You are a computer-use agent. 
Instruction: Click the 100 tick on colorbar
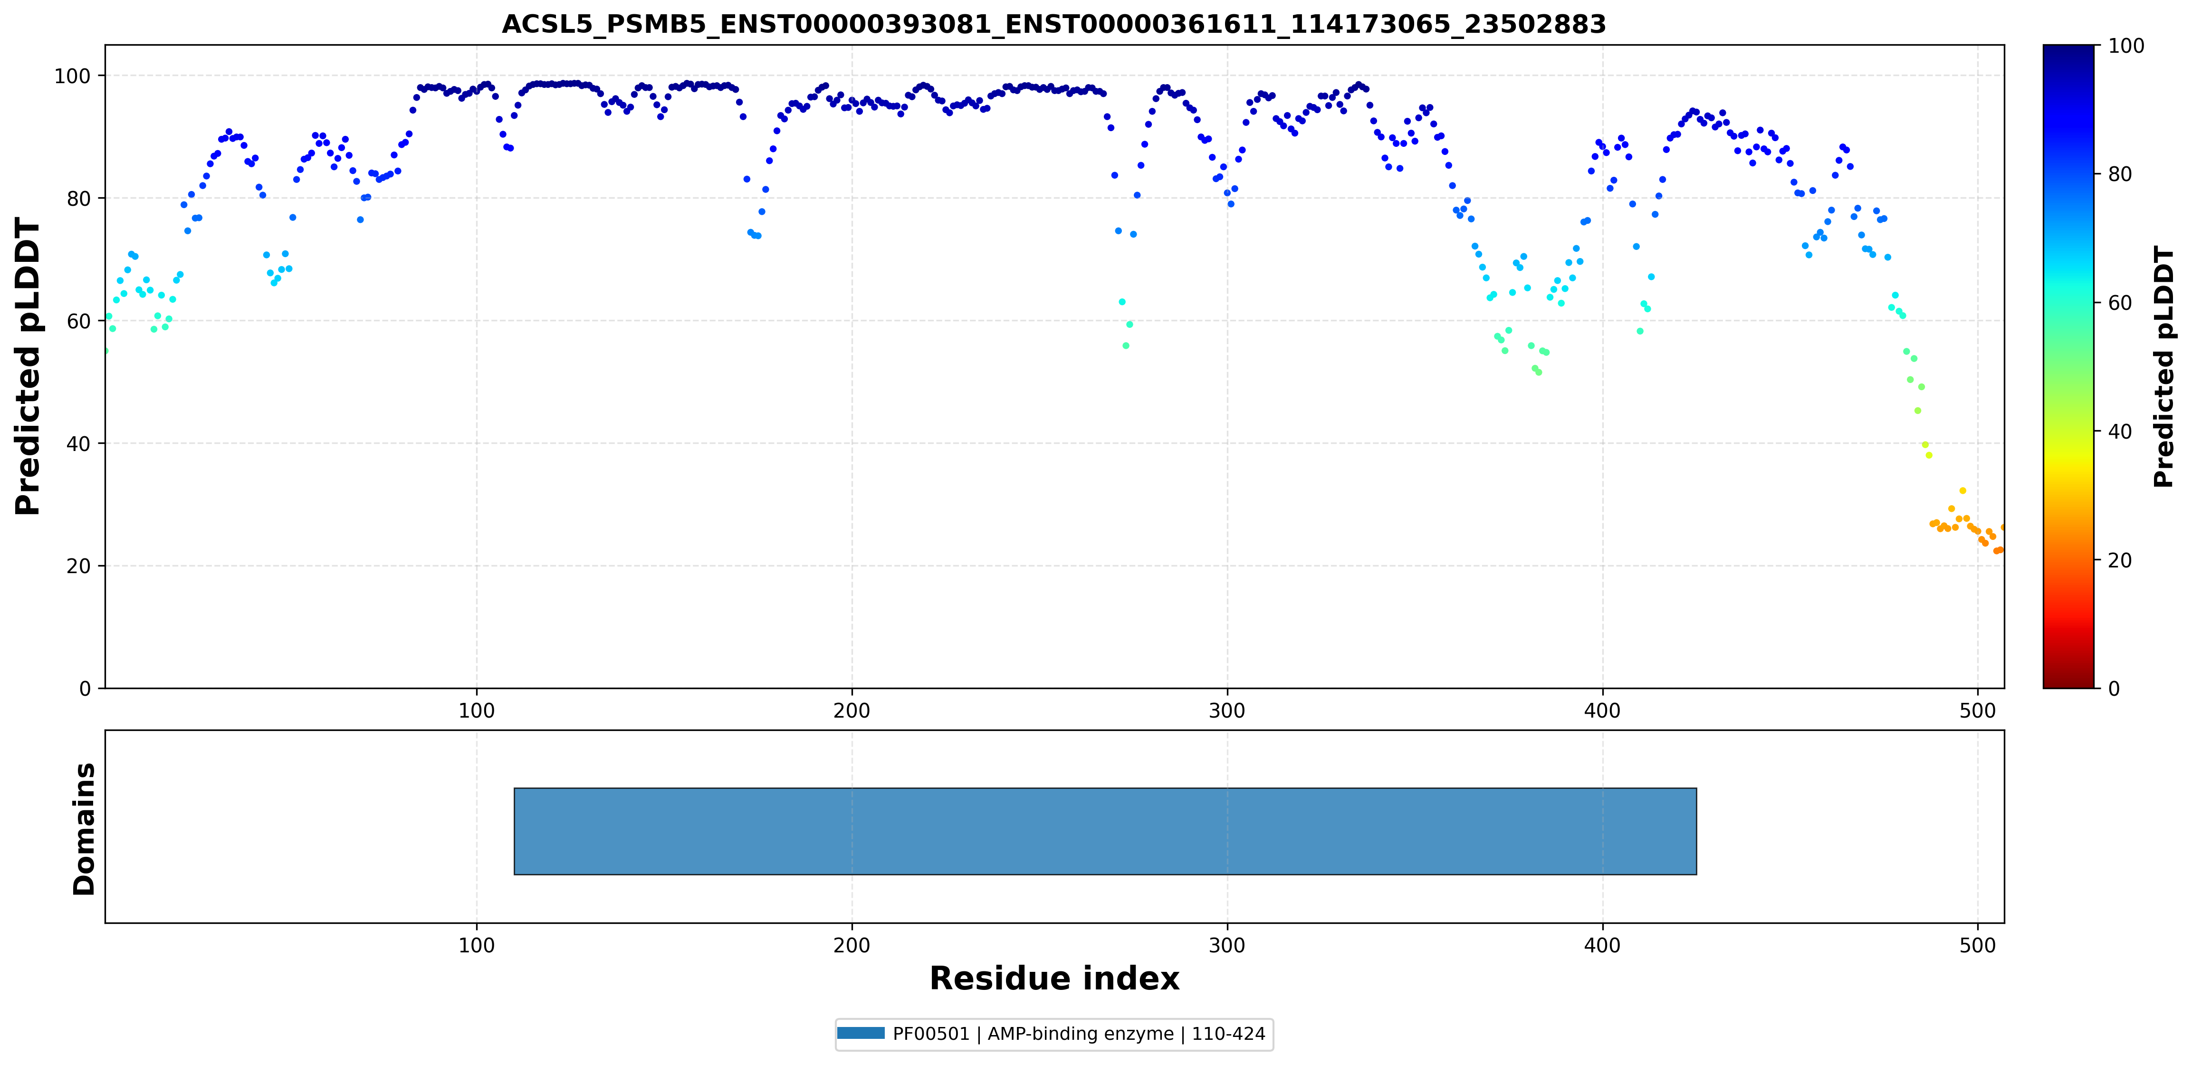2125,46
